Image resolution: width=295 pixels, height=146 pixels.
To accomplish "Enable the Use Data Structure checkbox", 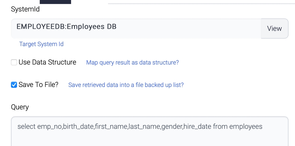I will click(x=14, y=62).
